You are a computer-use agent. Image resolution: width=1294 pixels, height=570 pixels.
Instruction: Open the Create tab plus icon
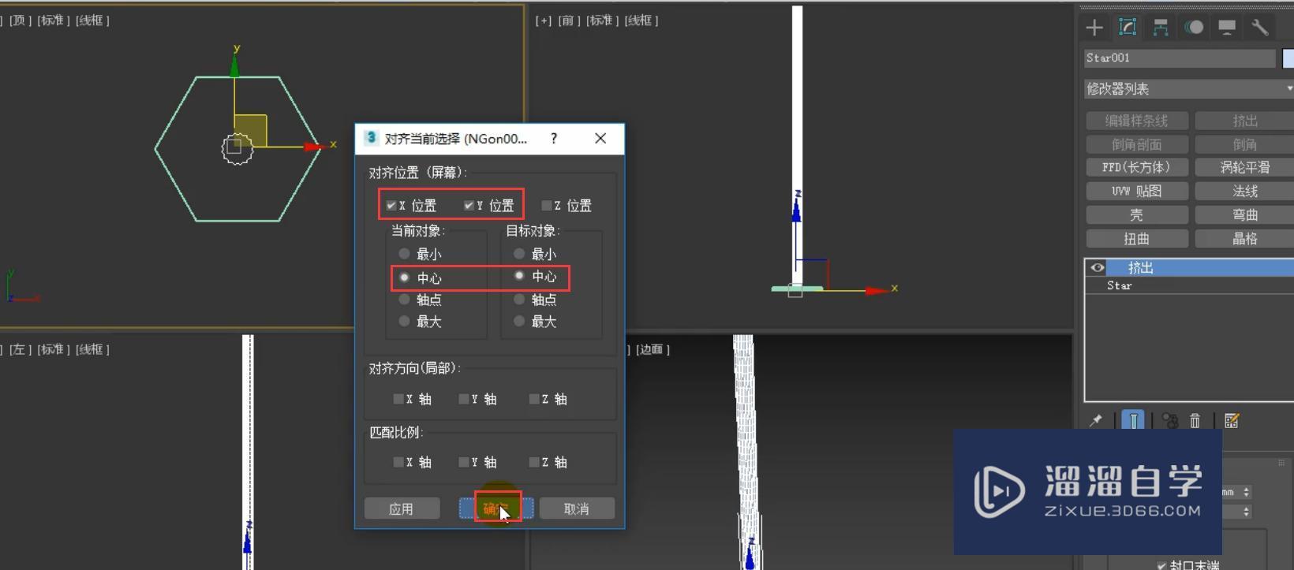1094,28
